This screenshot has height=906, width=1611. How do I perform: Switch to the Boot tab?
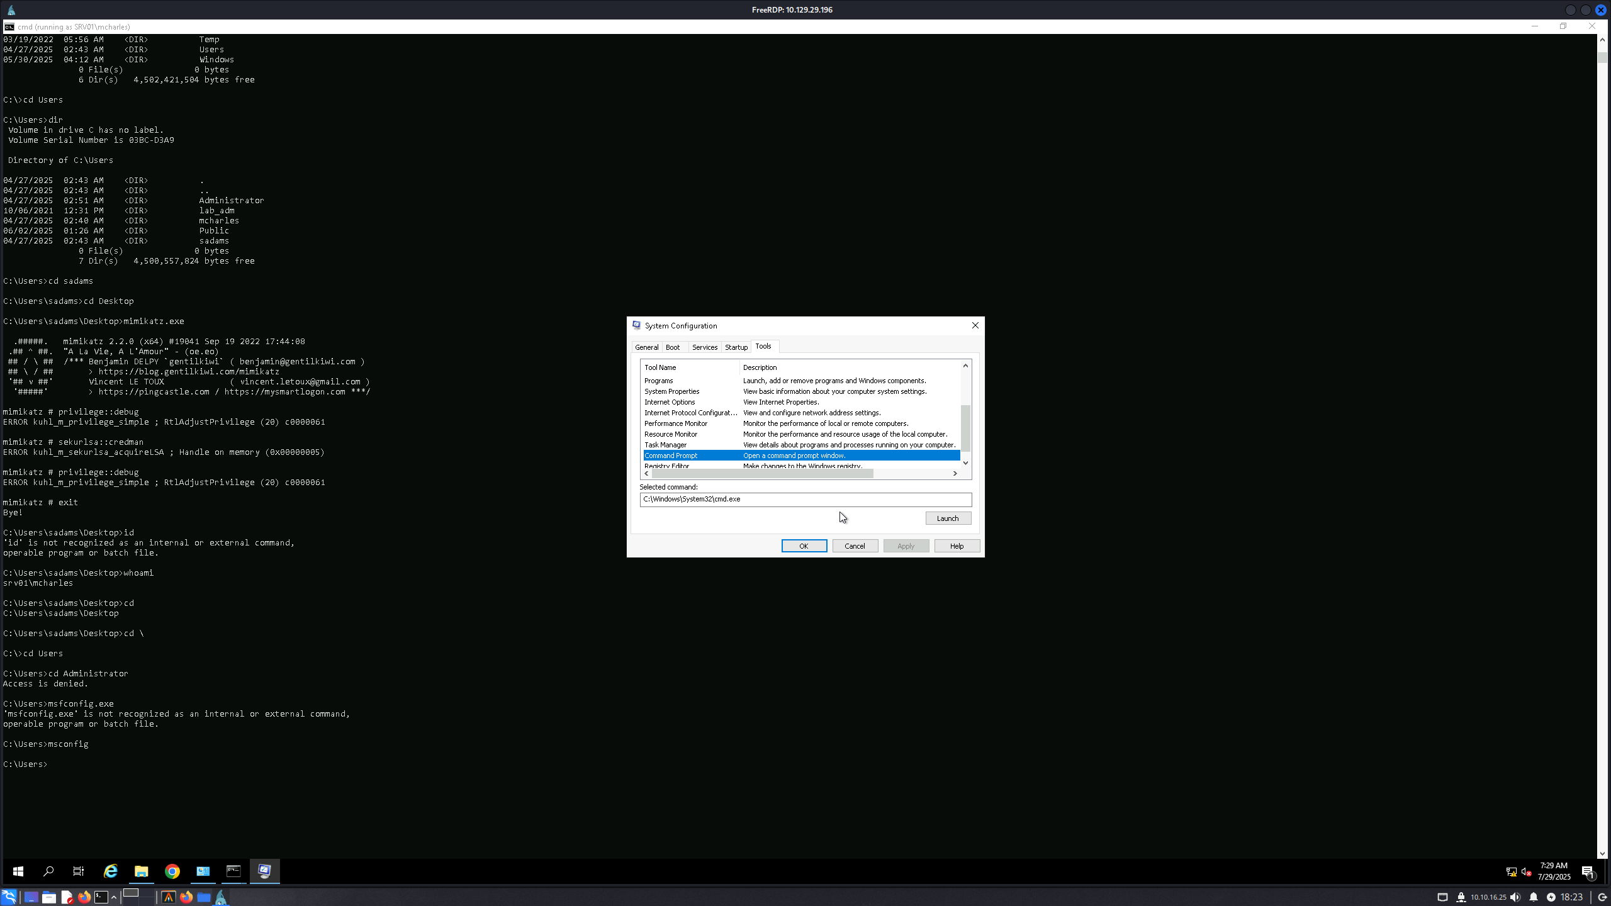point(672,347)
